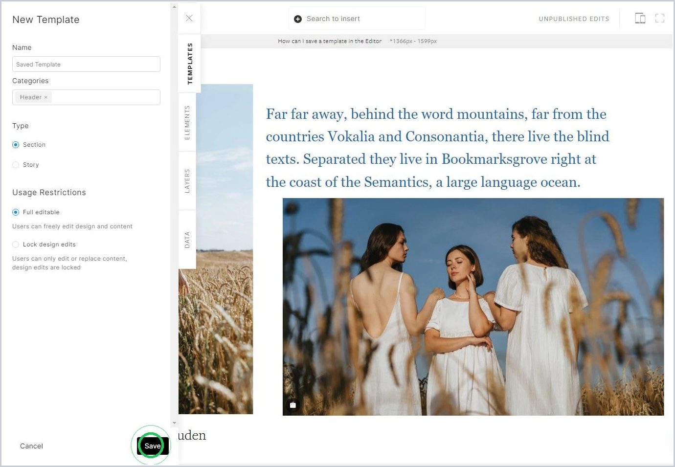Switch to the Templates tab
Screen dimensions: 675x467
190,64
